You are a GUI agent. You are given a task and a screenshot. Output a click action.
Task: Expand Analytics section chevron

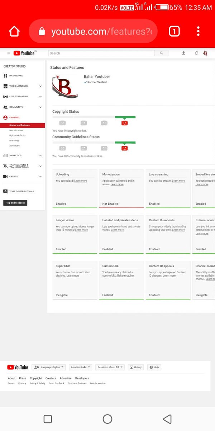40,156
